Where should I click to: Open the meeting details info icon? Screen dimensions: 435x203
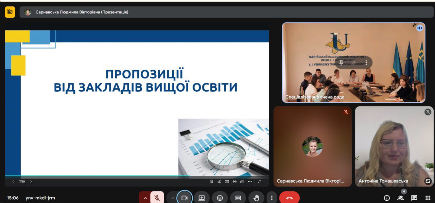pyautogui.click(x=387, y=198)
